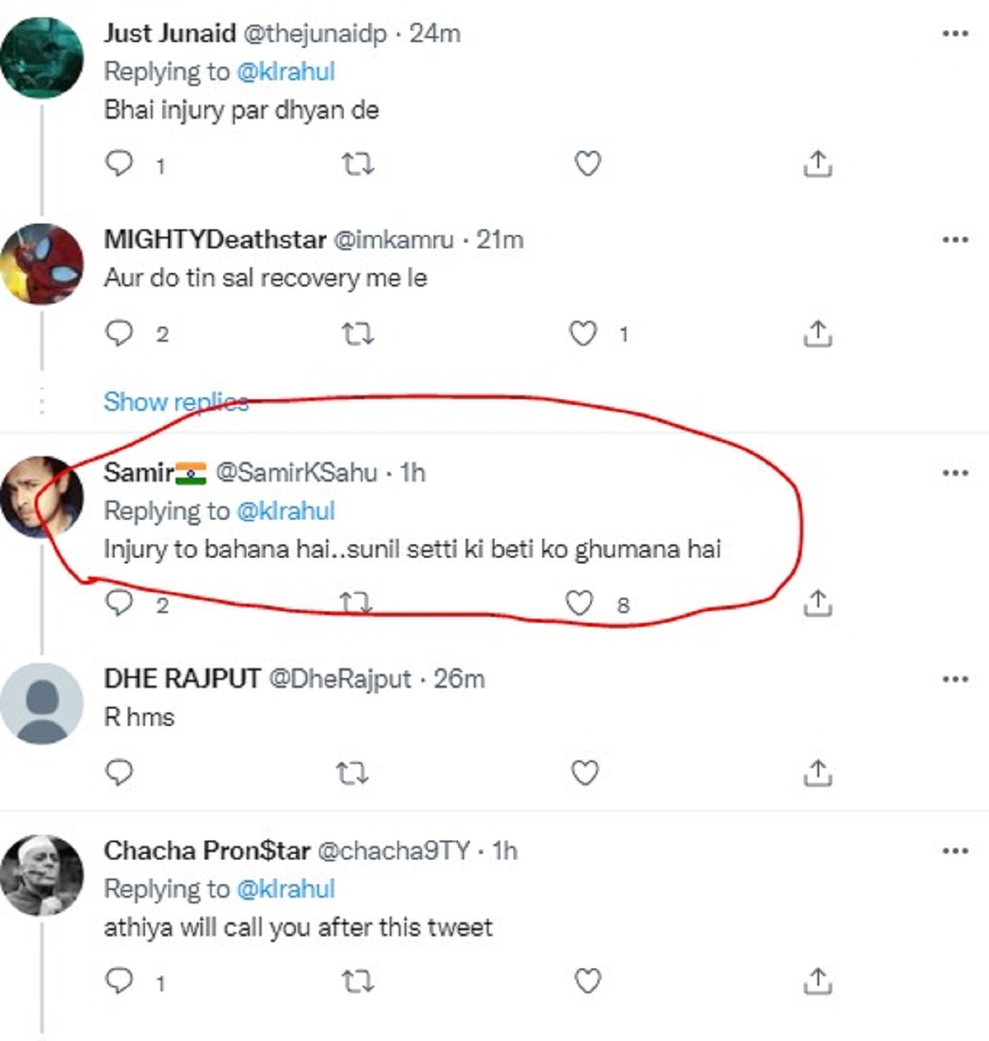Reply to the 'athiya will call you' tweet
The image size is (989, 1041).
[121, 982]
